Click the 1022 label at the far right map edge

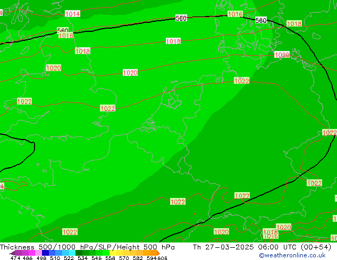pos(330,133)
